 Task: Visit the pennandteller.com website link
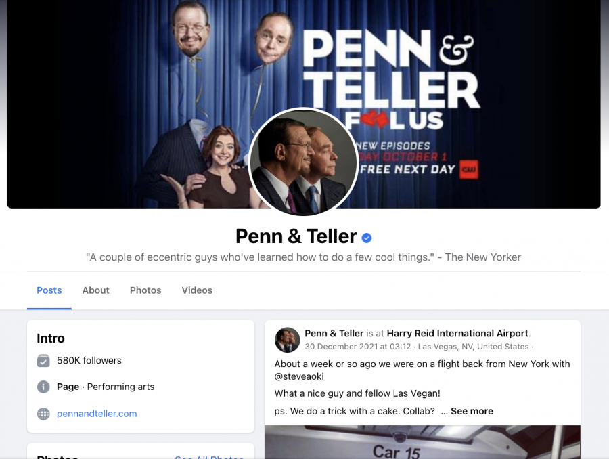click(97, 414)
